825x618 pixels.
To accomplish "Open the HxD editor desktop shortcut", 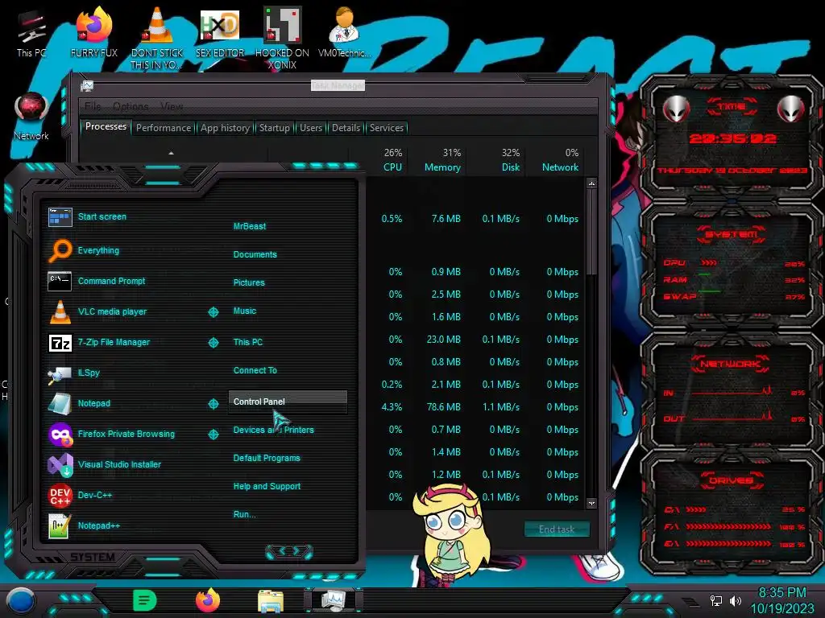I will pyautogui.click(x=219, y=32).
